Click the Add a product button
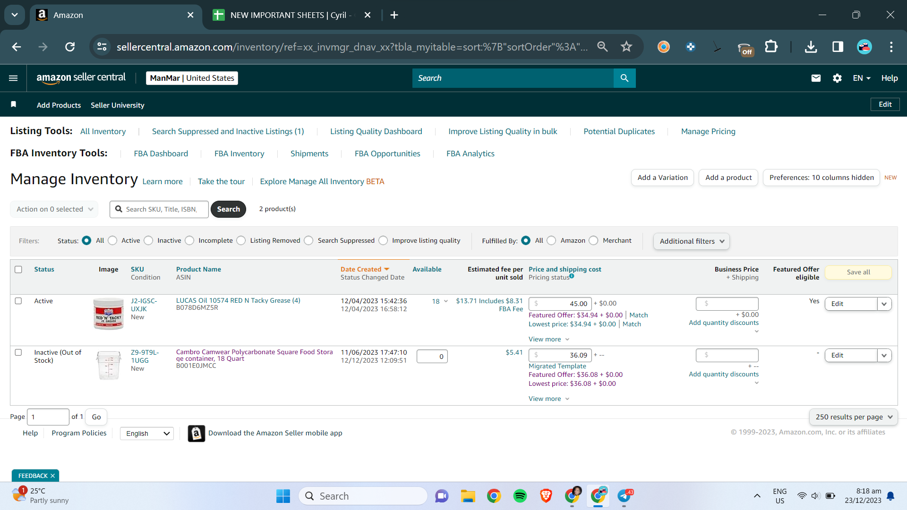The width and height of the screenshot is (907, 510). [x=728, y=178]
